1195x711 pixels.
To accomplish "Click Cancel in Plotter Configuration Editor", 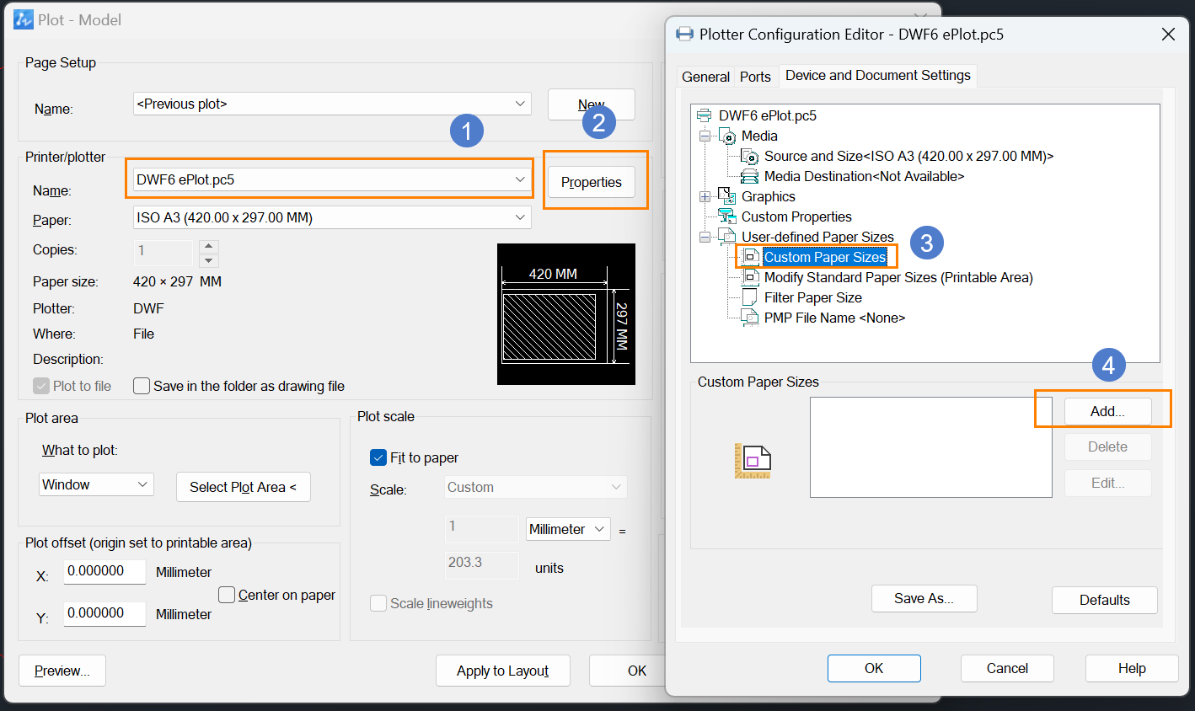I will point(1007,668).
